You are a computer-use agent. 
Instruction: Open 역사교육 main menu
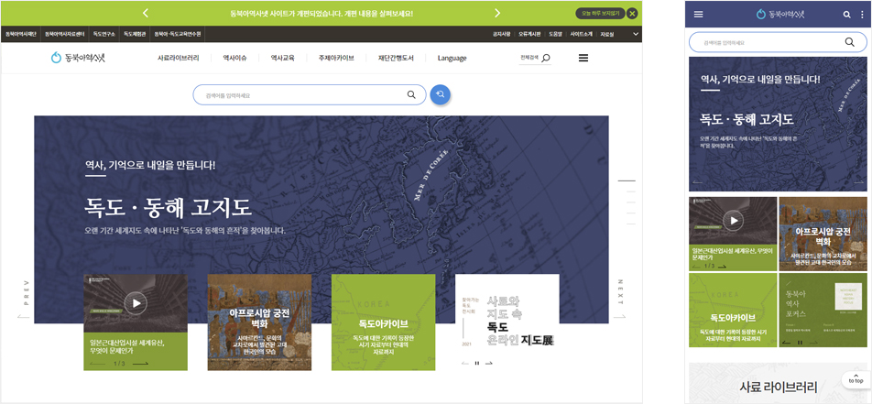tap(282, 58)
